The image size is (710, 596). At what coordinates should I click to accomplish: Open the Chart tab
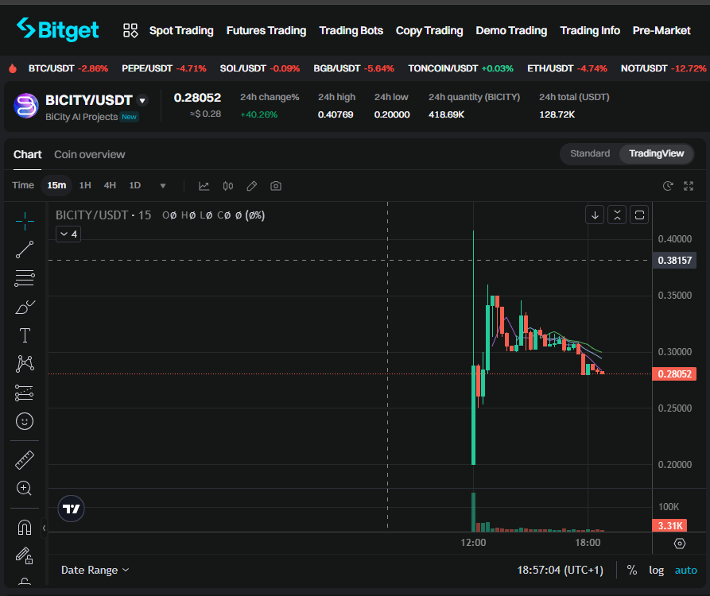click(28, 155)
